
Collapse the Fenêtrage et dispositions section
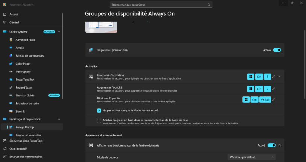click(x=59, y=119)
